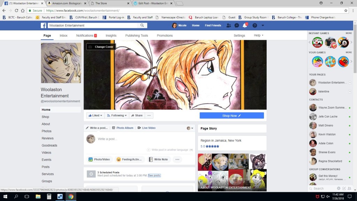Click the camera icon on profile picture
Image resolution: width=357 pixels, height=201 pixels.
(x=76, y=79)
